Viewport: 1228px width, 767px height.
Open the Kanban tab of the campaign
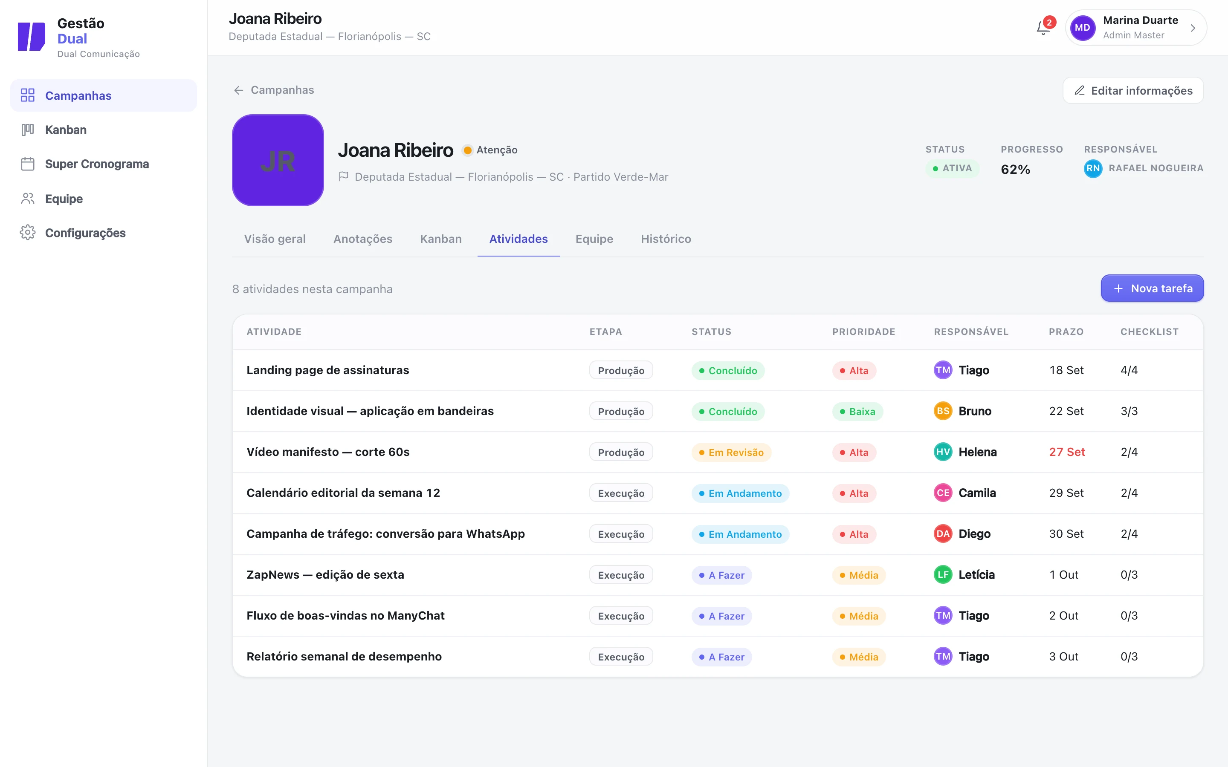point(440,239)
